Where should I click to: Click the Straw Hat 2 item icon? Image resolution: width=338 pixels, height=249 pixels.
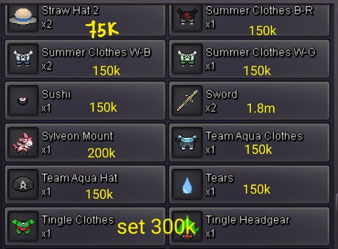pos(23,17)
